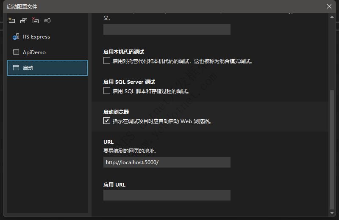Enable the SQL Server debugging checkbox
This screenshot has width=339, height=220.
coord(107,91)
